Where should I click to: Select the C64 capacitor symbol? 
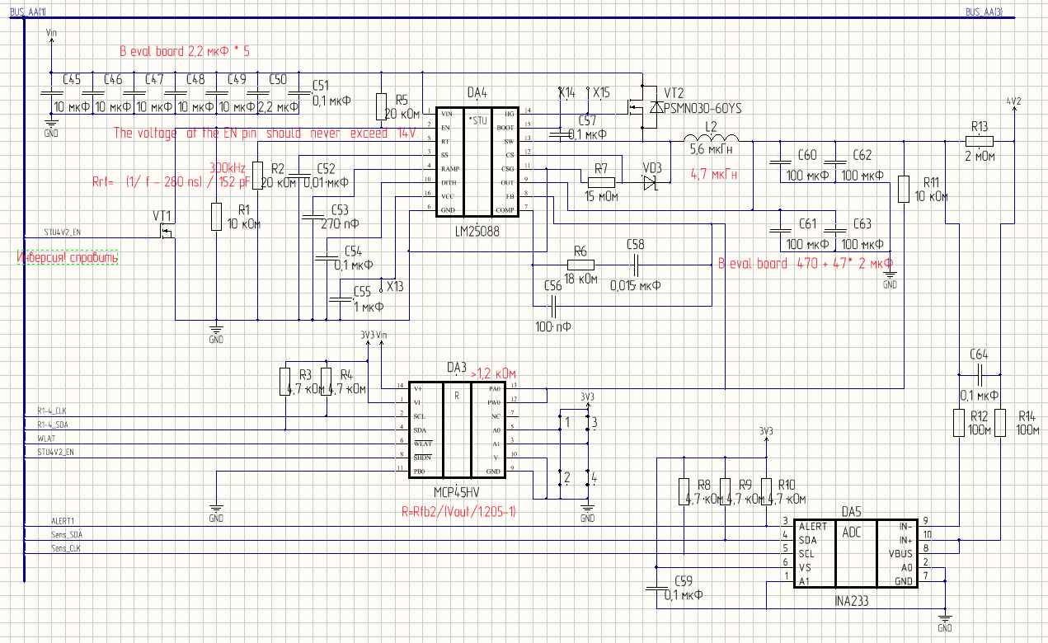(979, 374)
